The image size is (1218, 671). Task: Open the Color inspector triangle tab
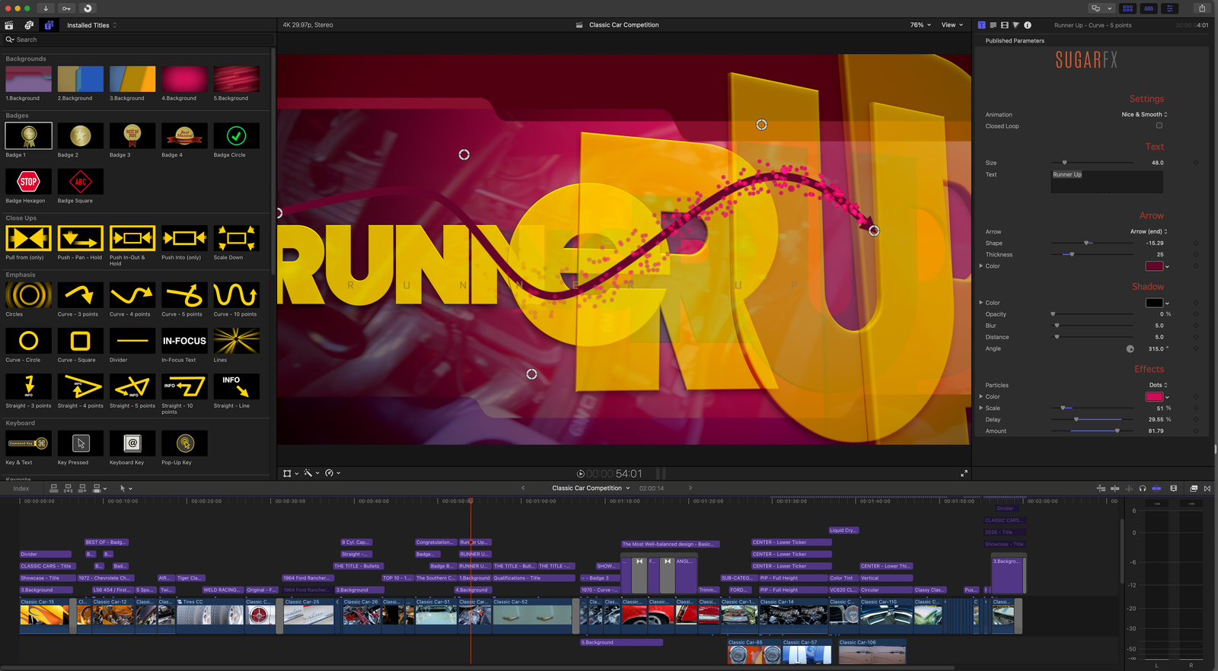(1016, 25)
